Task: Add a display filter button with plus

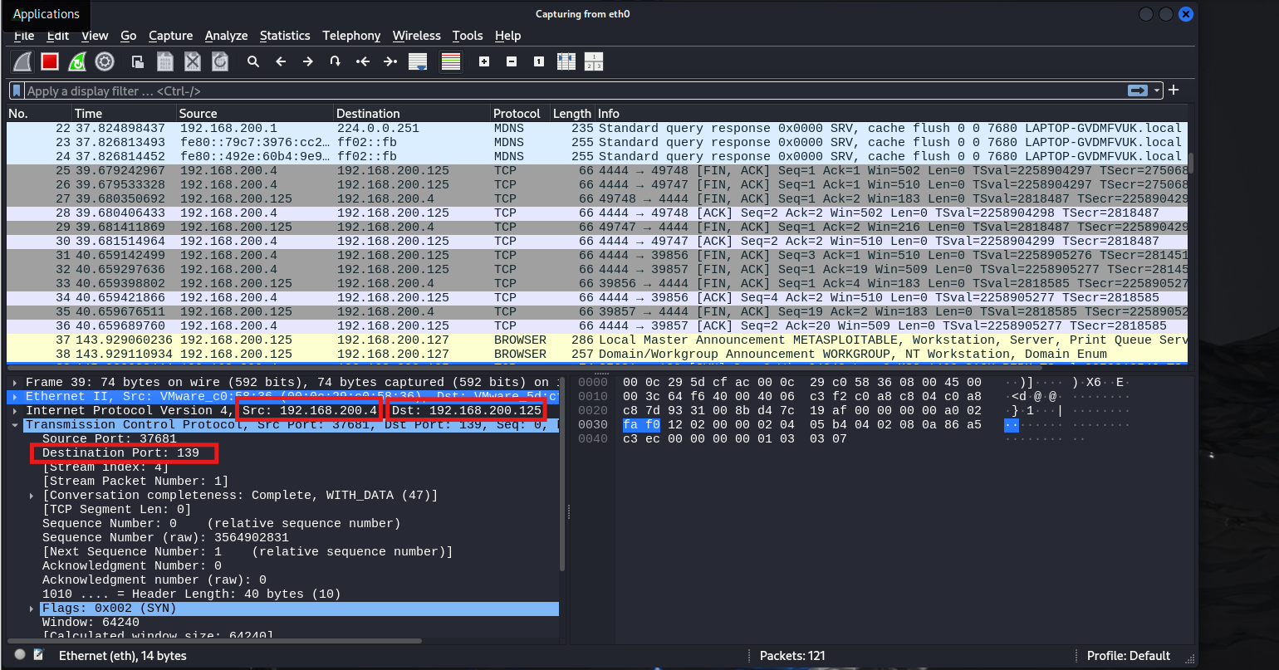Action: [x=1174, y=90]
